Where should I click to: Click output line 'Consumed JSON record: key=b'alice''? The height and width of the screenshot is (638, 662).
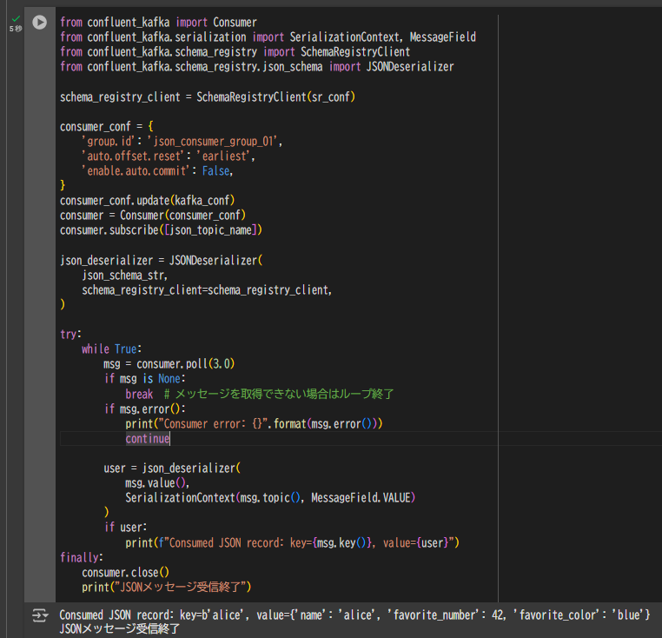coord(354,615)
